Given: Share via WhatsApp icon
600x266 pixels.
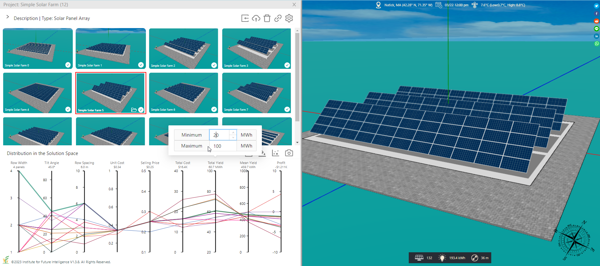Looking at the screenshot, I should point(596,44).
